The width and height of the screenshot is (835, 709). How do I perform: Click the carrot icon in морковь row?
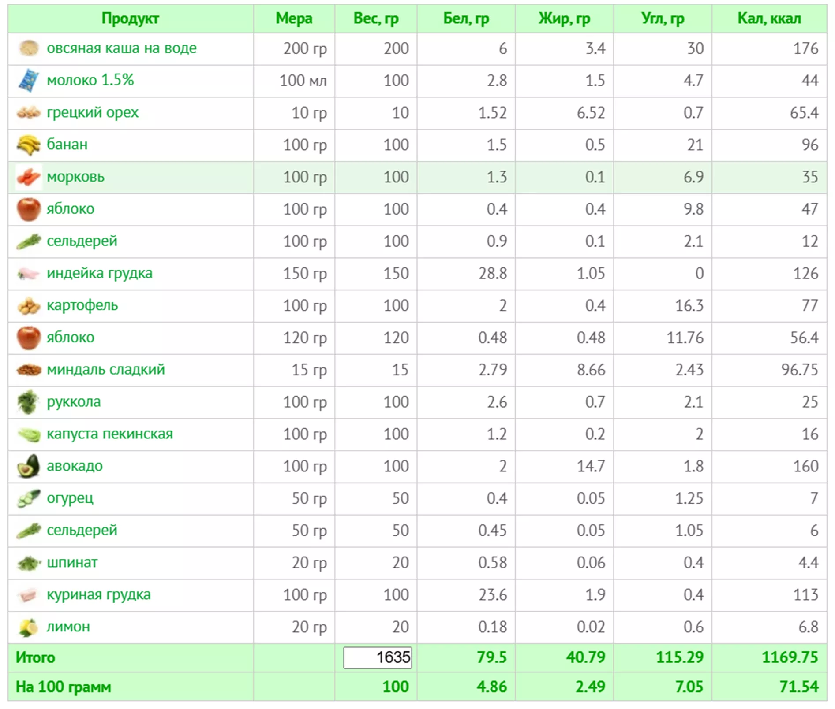[29, 177]
